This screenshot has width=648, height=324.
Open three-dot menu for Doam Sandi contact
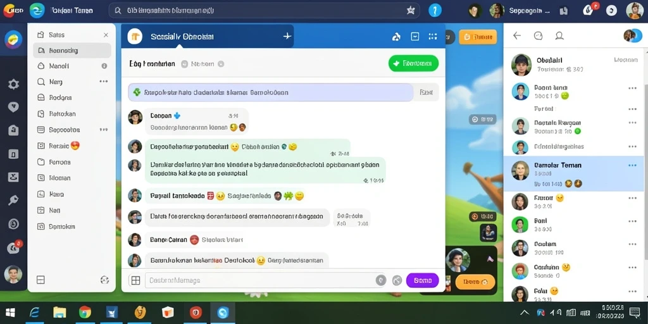tap(632, 88)
